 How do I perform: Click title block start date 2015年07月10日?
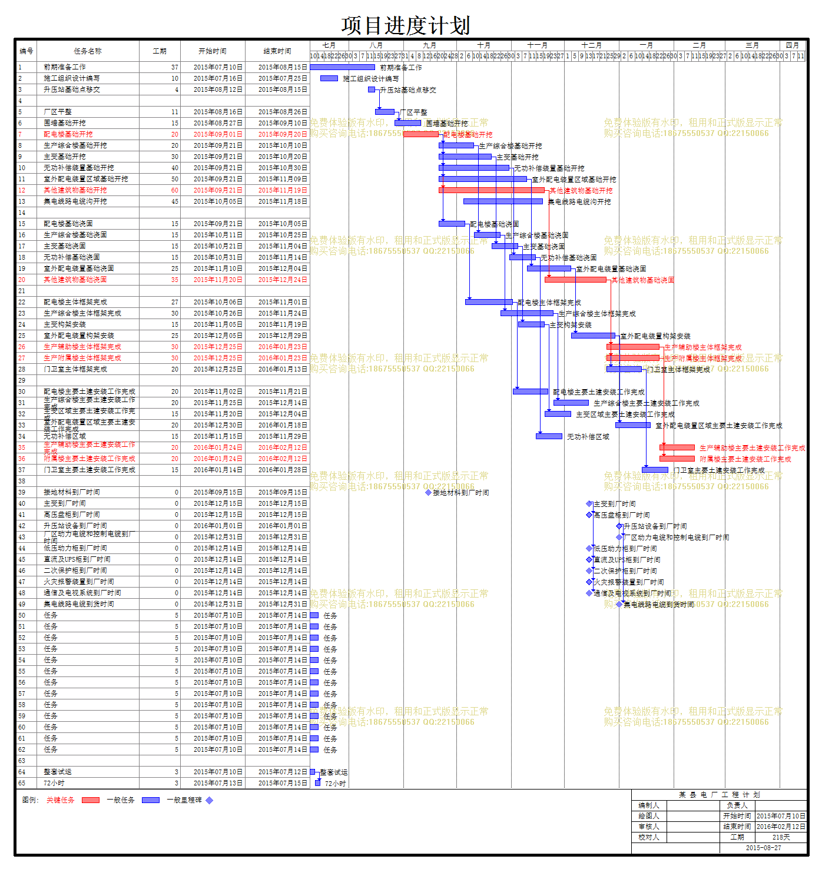pyautogui.click(x=781, y=816)
